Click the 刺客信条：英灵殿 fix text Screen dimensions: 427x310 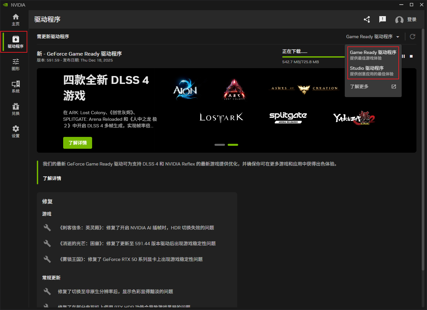pyautogui.click(x=136, y=228)
